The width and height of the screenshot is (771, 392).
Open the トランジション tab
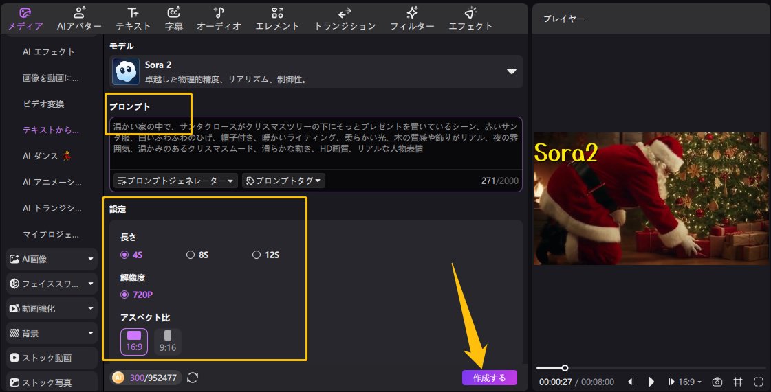coord(345,19)
